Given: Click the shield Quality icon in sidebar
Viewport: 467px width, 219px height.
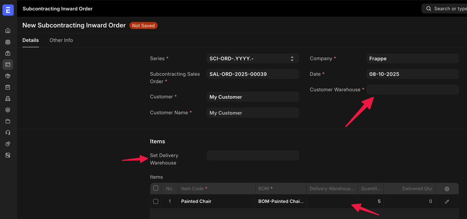Looking at the screenshot, I should tap(8, 110).
